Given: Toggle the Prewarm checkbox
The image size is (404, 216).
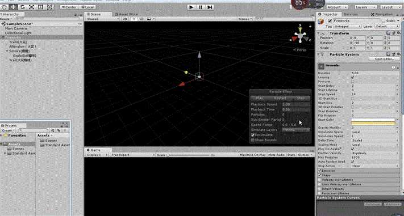Looking at the screenshot, I should tap(353, 82).
